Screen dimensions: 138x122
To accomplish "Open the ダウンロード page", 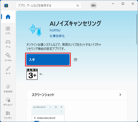I will 8,102.
